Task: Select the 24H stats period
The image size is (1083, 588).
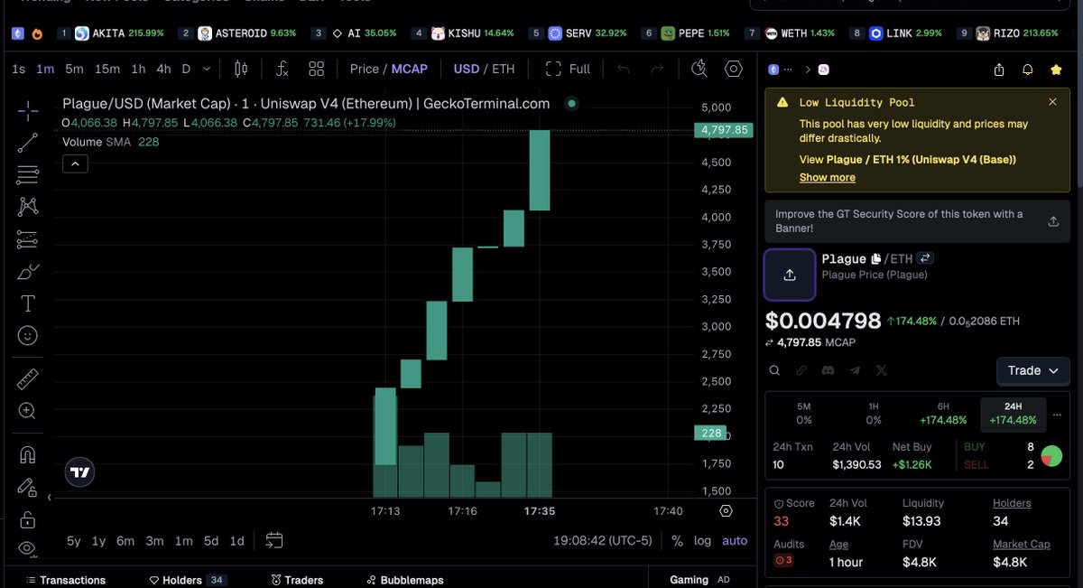Action: coord(1013,414)
